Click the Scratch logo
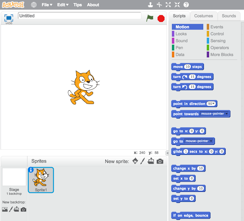The width and height of the screenshot is (244, 221). point(13,5)
